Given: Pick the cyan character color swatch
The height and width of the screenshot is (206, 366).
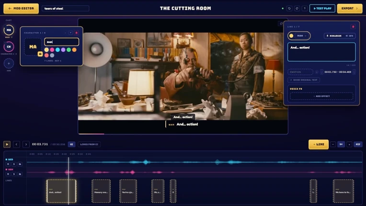Looking at the screenshot, I should pyautogui.click(x=57, y=50).
